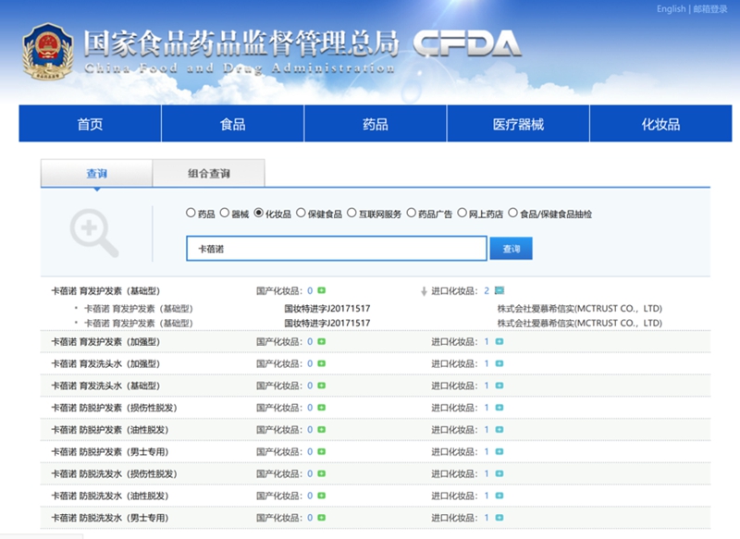Click green 国产化妆品 plus icon for 防脱洗发水（男士专用）
Image resolution: width=740 pixels, height=539 pixels.
click(321, 518)
